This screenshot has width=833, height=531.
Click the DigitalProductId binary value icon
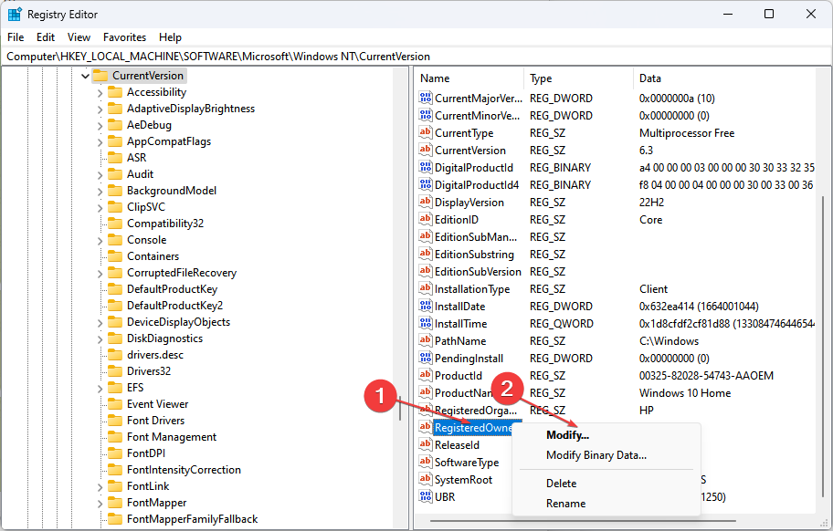tap(425, 167)
